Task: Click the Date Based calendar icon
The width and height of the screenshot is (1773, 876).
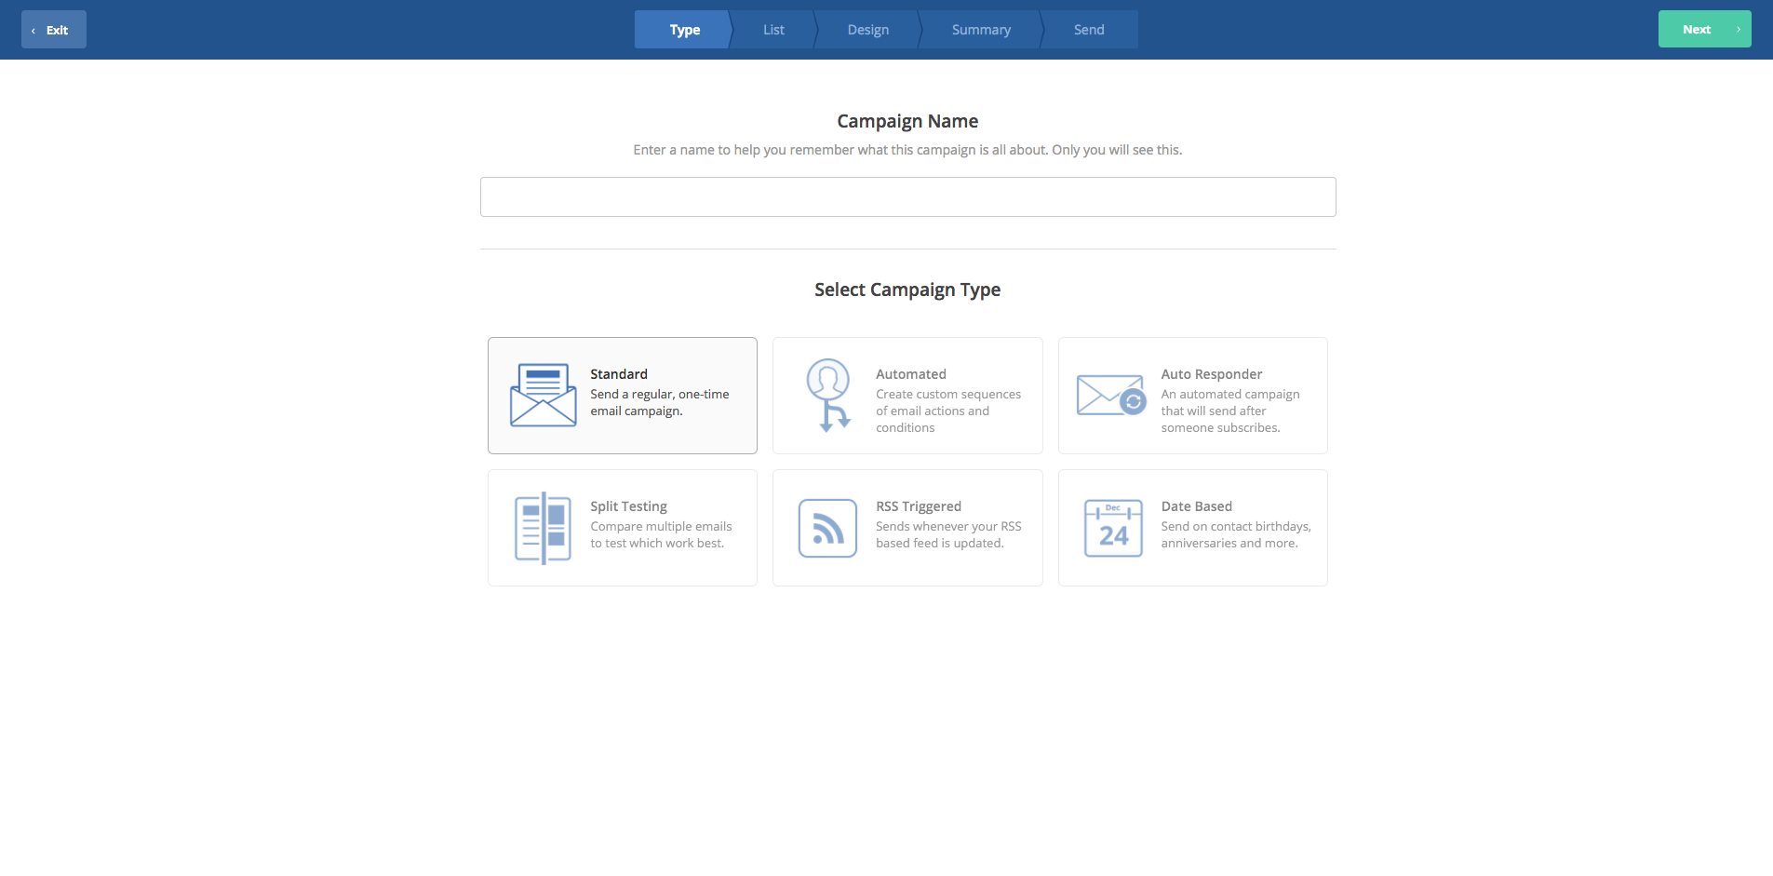Action: 1113,528
